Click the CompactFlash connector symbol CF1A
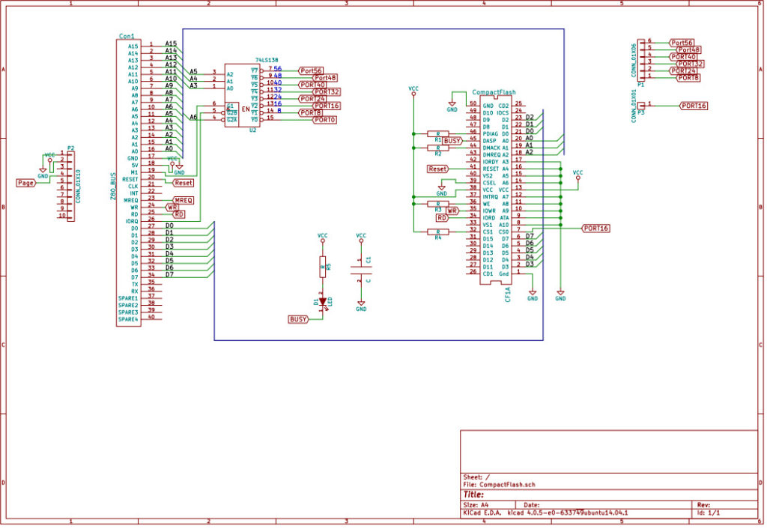767x529 pixels. (x=494, y=187)
